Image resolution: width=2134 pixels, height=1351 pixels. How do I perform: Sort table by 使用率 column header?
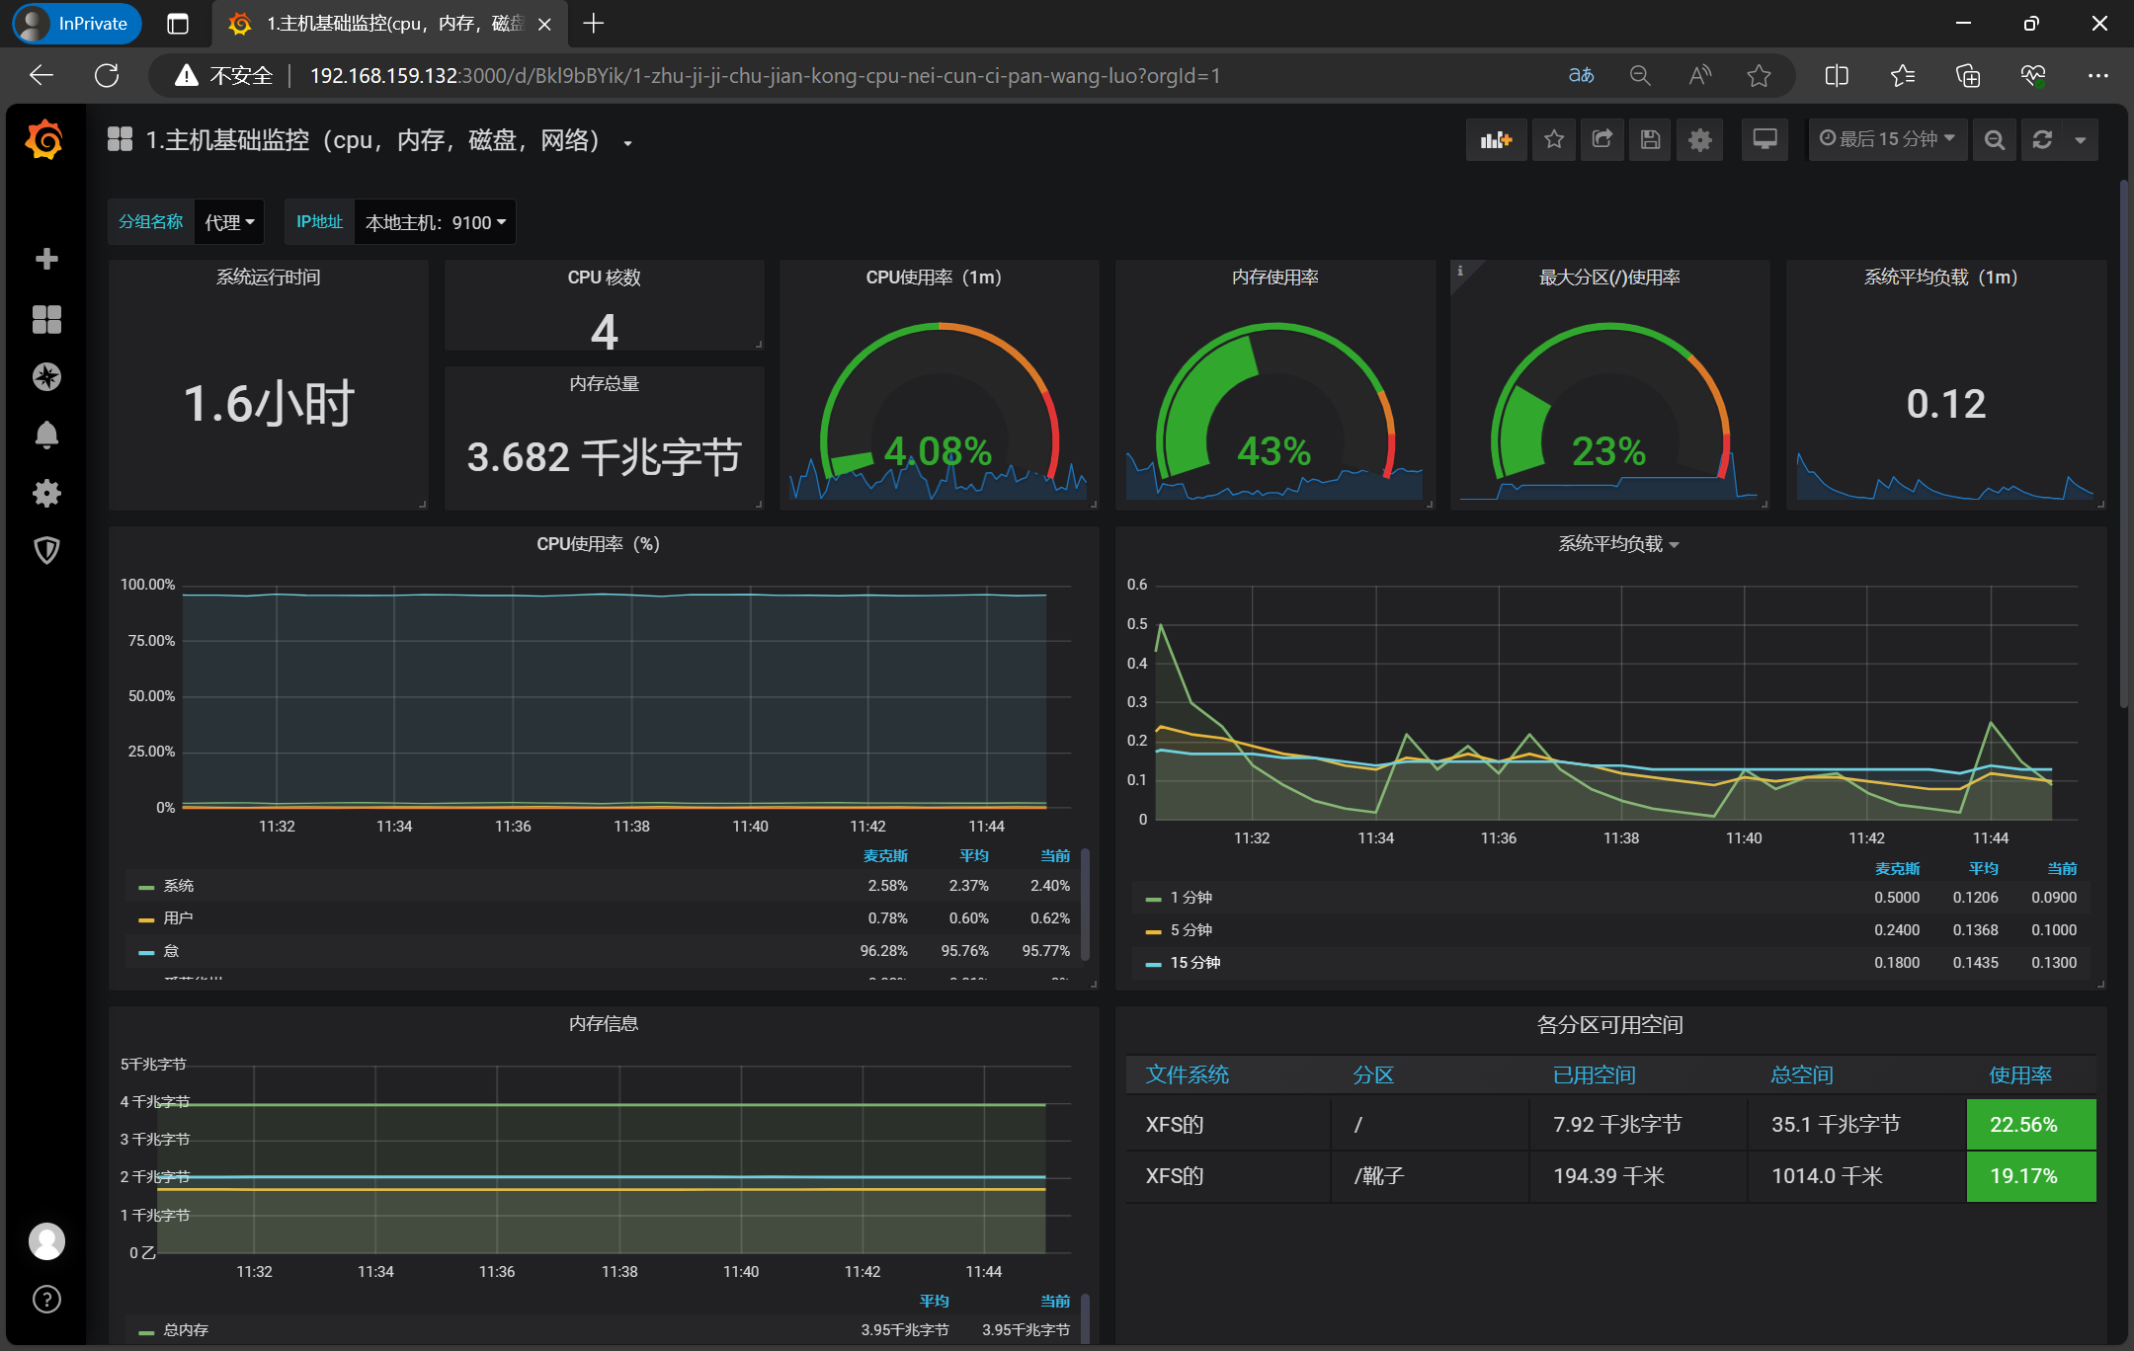(2019, 1075)
